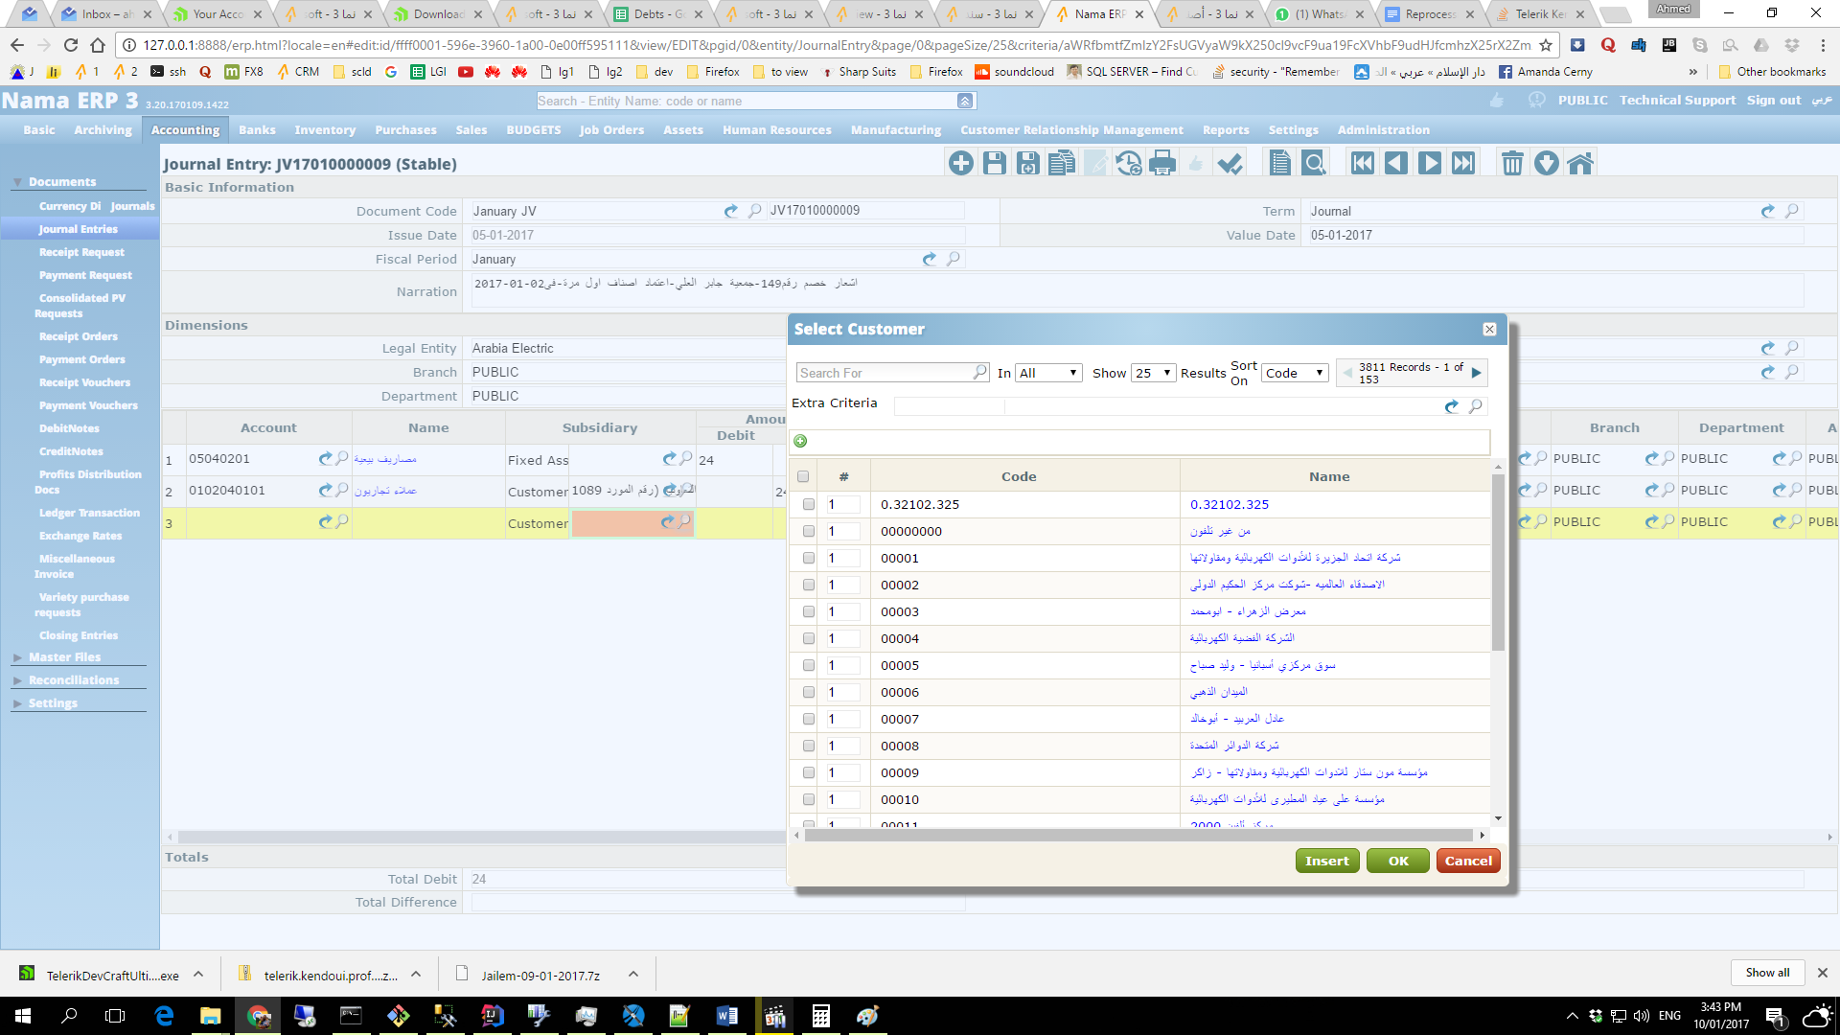Click the search list magnifier icon
Viewport: 1840px width, 1035px height.
(1314, 163)
